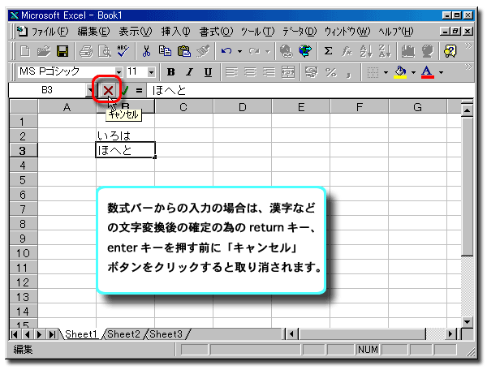Click the Undo arrow icon
Screen dimensions: 487x370
click(226, 51)
